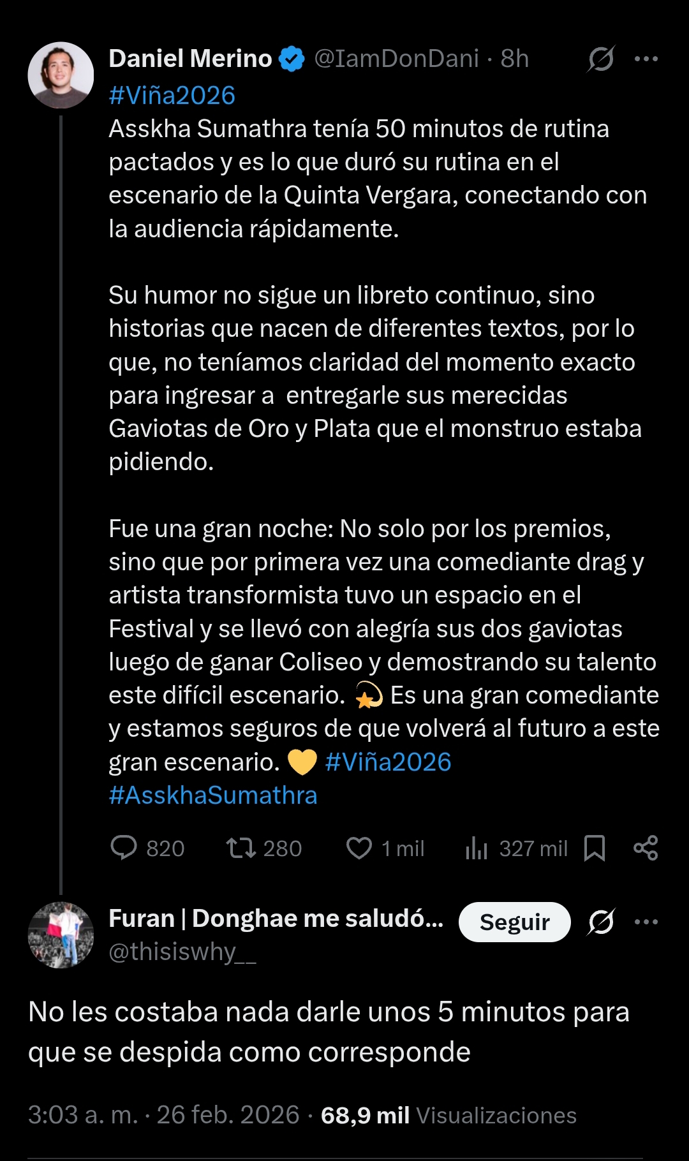689x1161 pixels.
Task: View the 68,9 mil Visualizaciones count
Action: point(448,1115)
